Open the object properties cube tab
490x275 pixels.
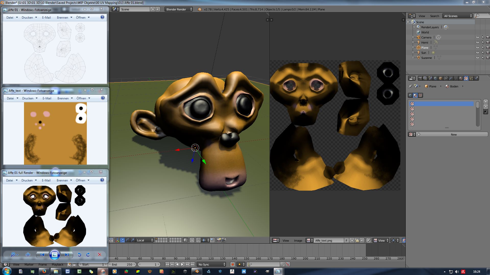[x=440, y=78]
